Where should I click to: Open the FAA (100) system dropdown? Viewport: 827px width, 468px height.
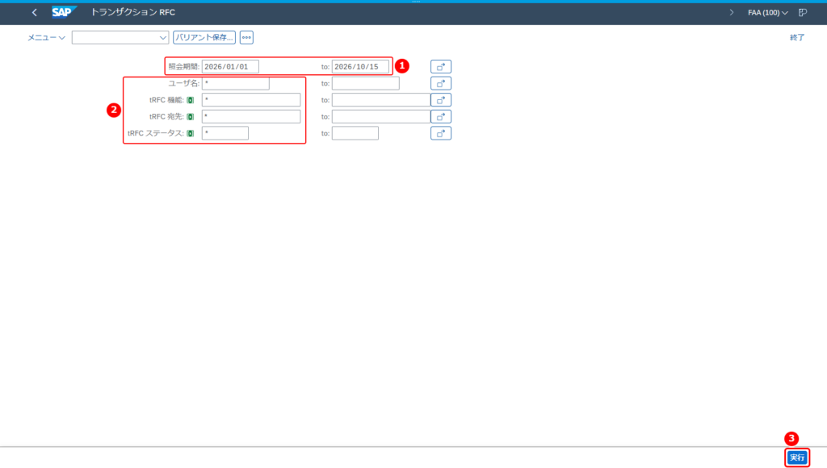[x=768, y=13]
